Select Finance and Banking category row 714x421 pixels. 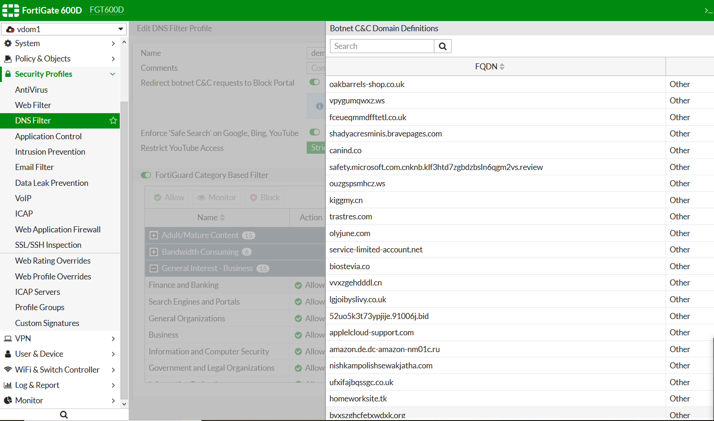coord(235,285)
